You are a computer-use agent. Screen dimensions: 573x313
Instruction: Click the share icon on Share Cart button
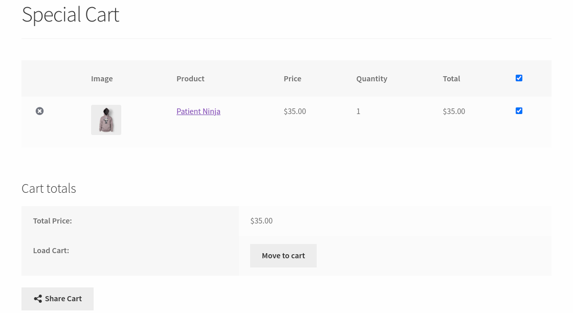pyautogui.click(x=38, y=298)
